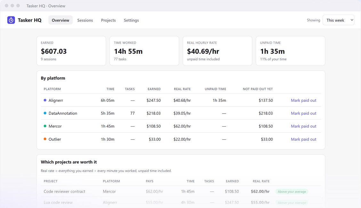This screenshot has width=361, height=208.
Task: Click DataAnnotation's 5h 35m time value
Action: click(108, 113)
